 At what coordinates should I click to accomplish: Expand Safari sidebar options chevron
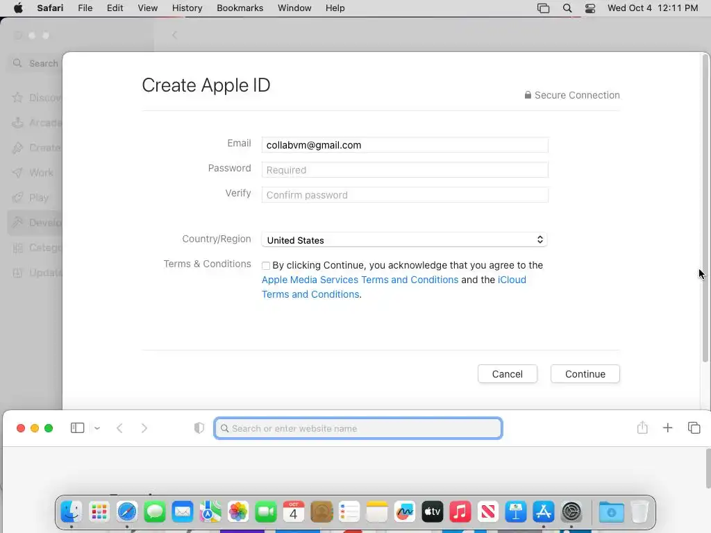[97, 428]
